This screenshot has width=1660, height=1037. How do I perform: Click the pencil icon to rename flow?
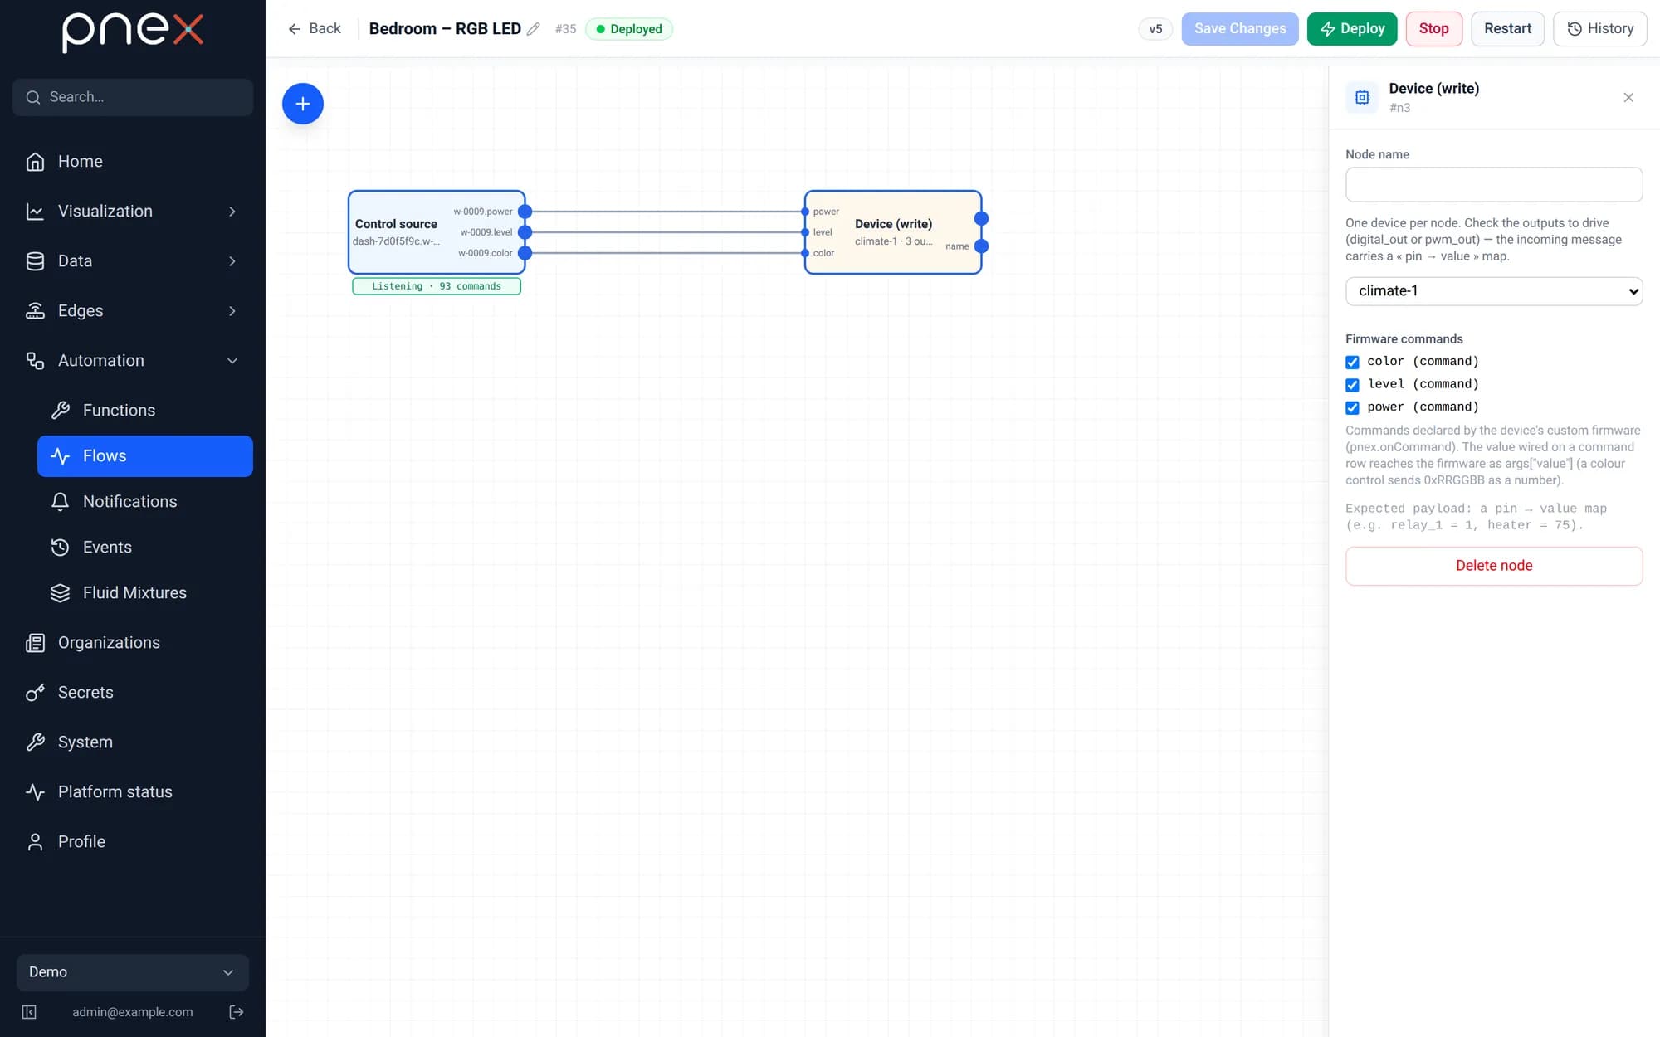(534, 29)
